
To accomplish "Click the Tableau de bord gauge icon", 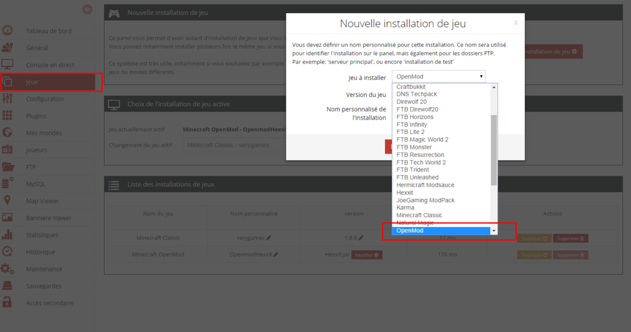I will 7,30.
